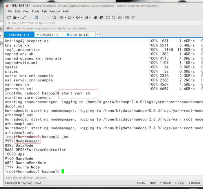The width and height of the screenshot is (203, 189).
Task: Click the Lock Screen padlock icon
Action: [x=113, y=17]
